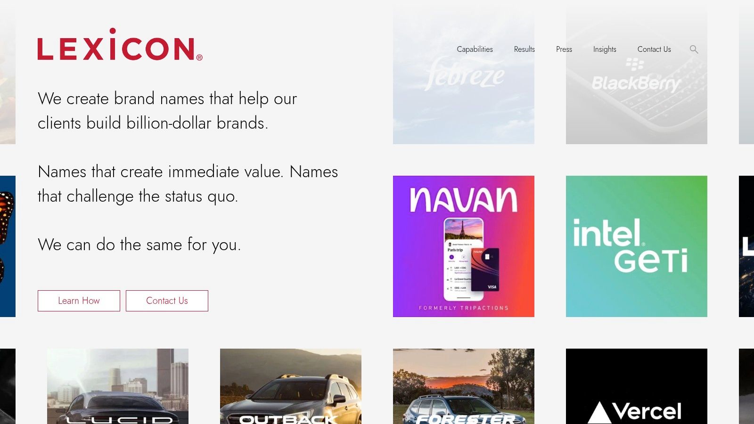Screen dimensions: 754x424
Task: Go to the Insights page
Action: click(605, 49)
